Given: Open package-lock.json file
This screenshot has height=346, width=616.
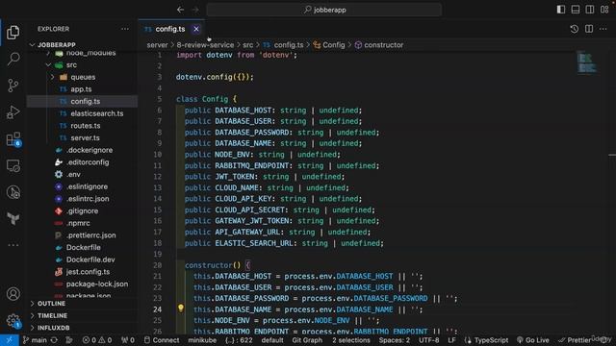Looking at the screenshot, I should 97,284.
